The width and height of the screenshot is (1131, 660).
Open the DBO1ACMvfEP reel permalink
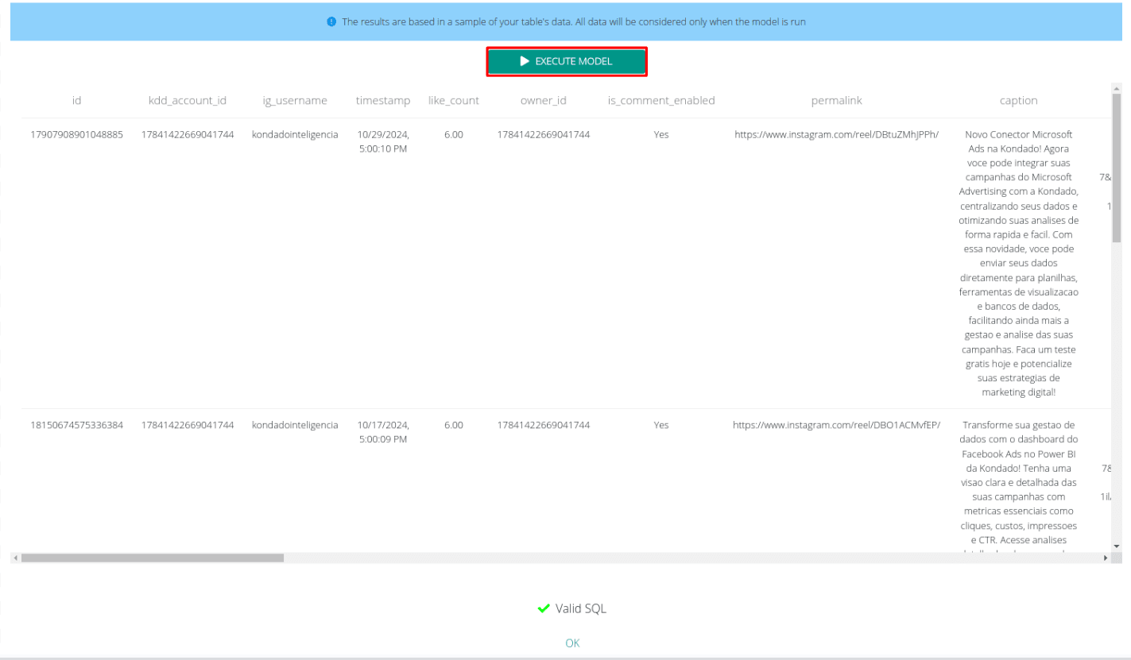point(836,425)
